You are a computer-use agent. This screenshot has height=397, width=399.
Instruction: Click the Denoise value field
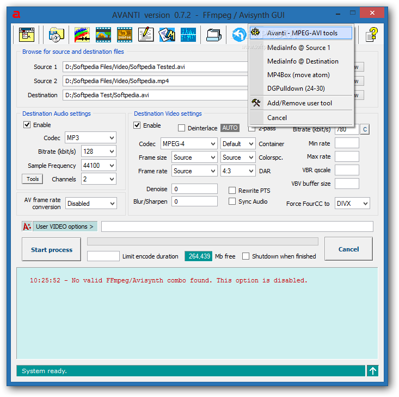click(194, 189)
